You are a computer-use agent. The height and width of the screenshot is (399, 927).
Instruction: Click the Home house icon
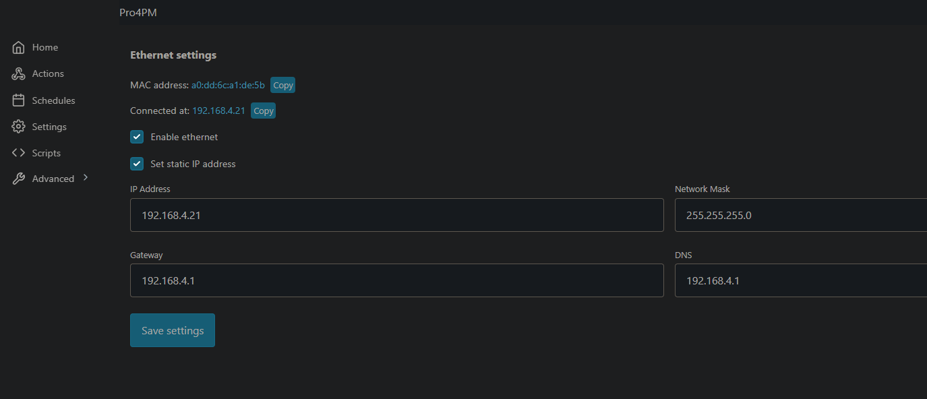(x=19, y=48)
